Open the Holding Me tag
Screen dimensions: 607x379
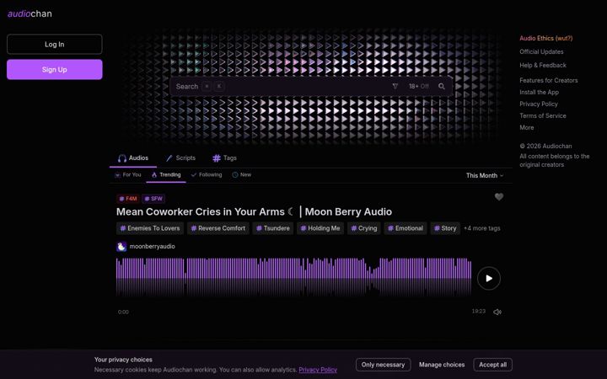coord(320,228)
